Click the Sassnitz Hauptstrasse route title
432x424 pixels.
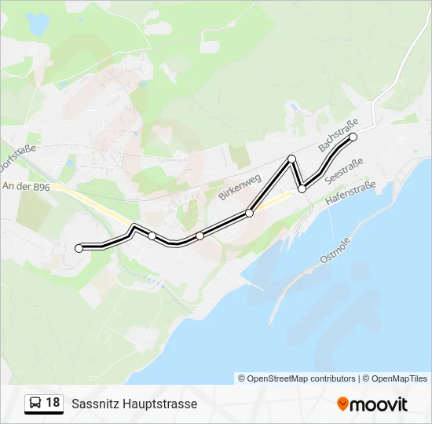click(134, 404)
